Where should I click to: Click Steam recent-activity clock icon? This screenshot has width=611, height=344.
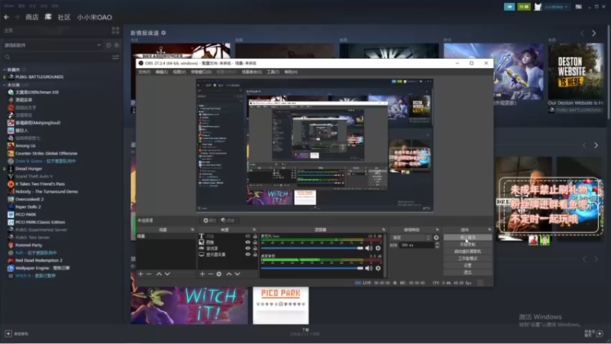pyautogui.click(x=108, y=45)
